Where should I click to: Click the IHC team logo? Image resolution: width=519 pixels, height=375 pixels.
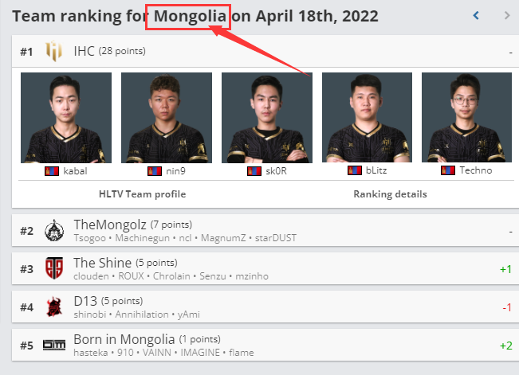(x=53, y=51)
